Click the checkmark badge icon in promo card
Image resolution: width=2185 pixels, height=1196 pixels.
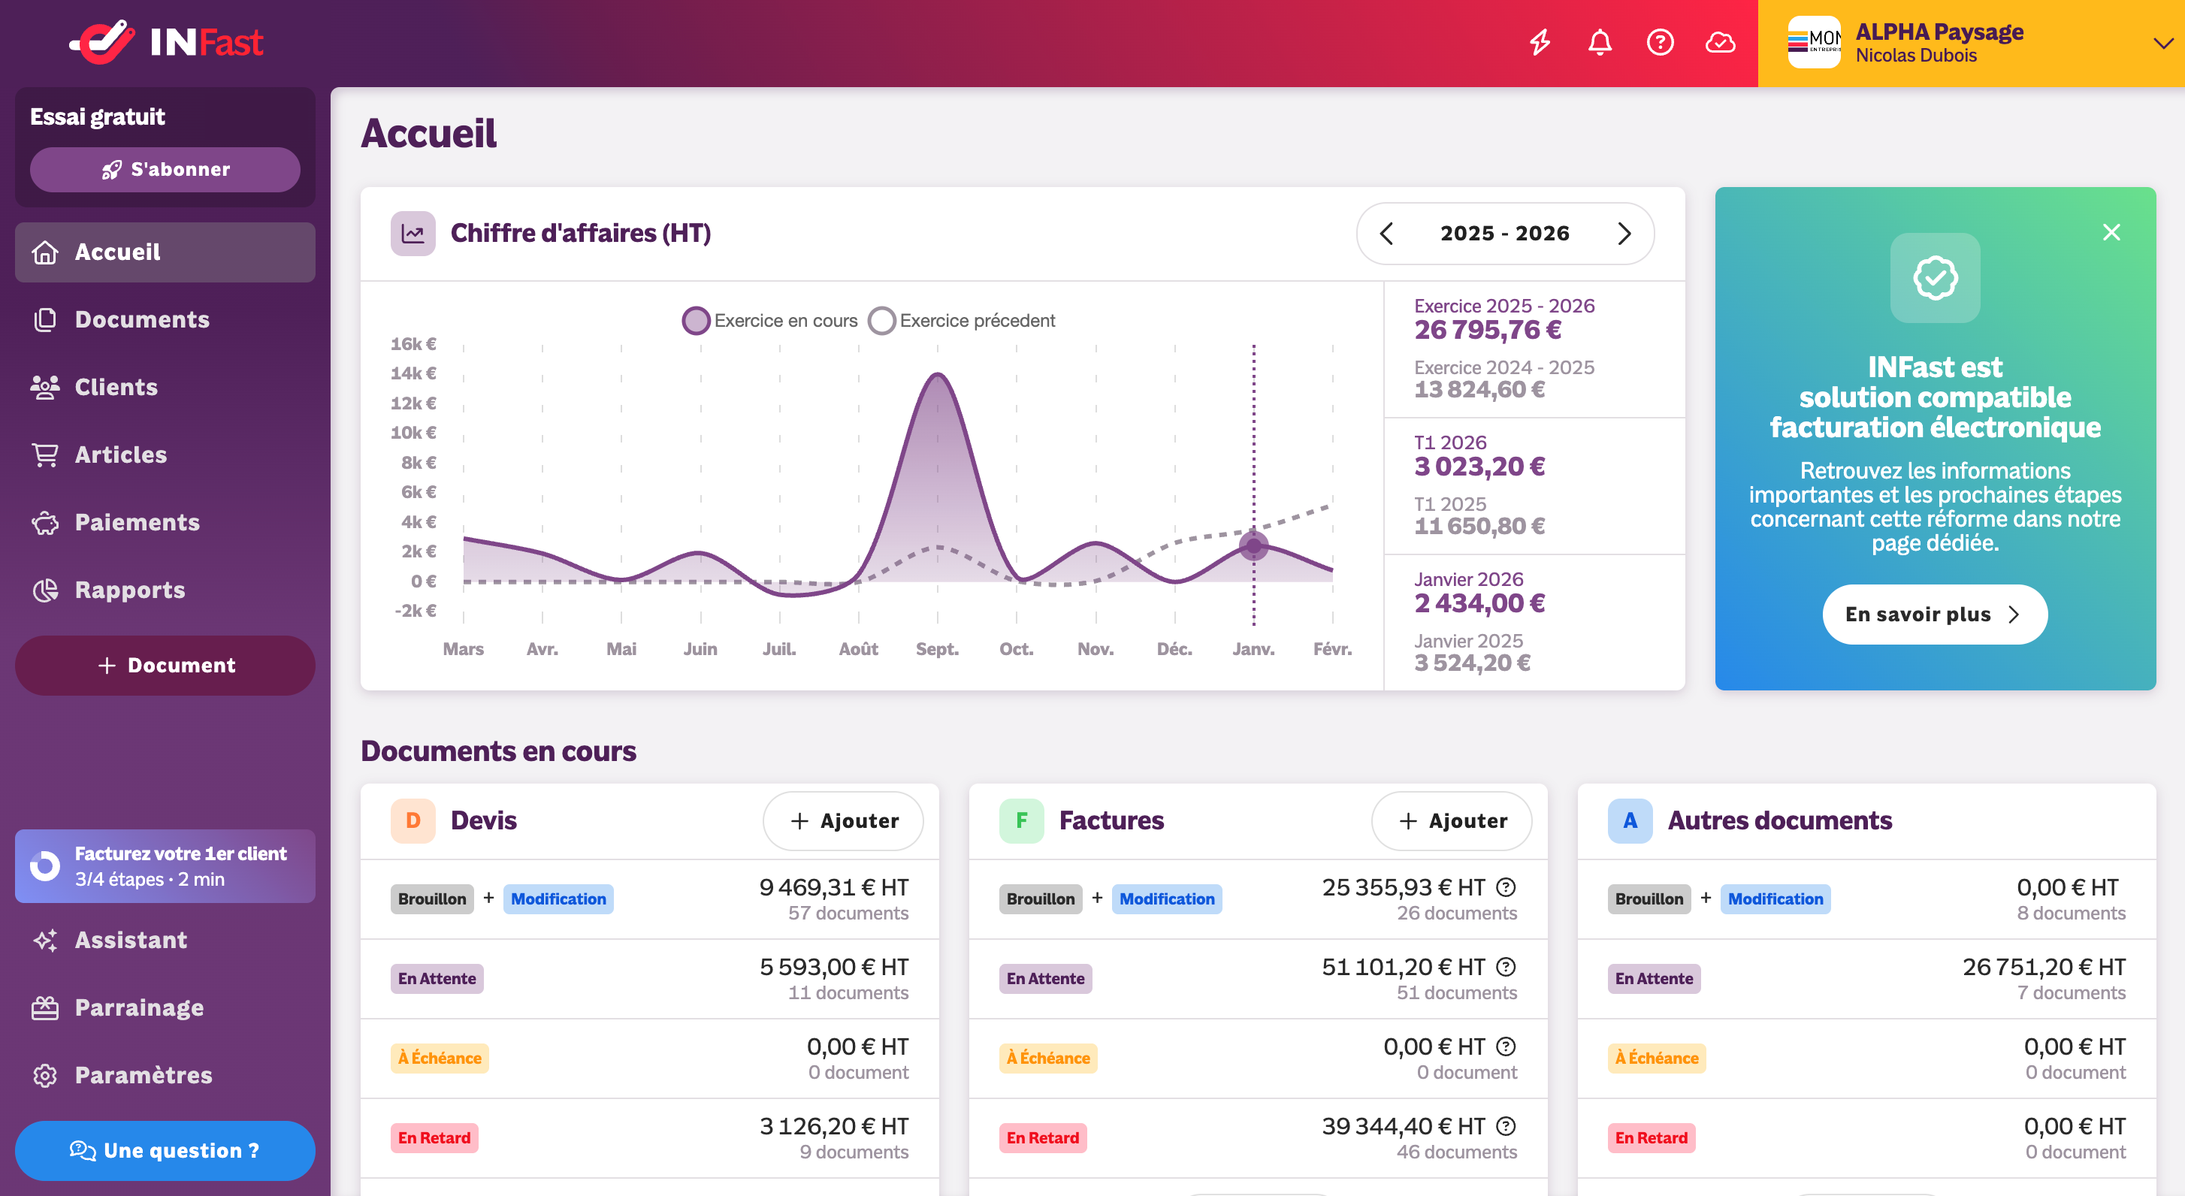coord(1935,278)
